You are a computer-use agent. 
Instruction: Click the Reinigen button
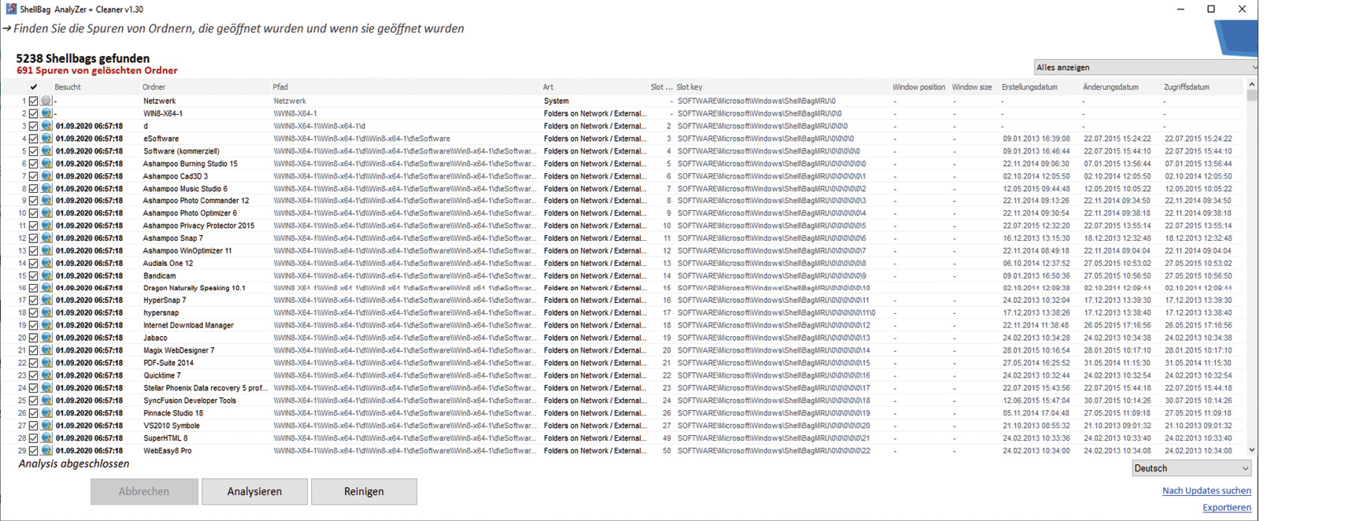pos(364,491)
